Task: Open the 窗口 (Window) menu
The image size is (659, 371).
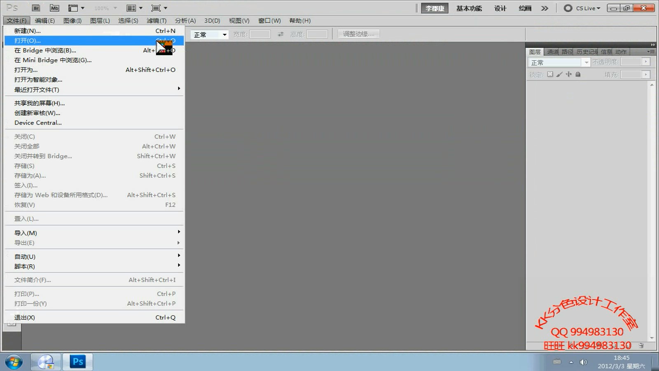Action: pos(269,20)
